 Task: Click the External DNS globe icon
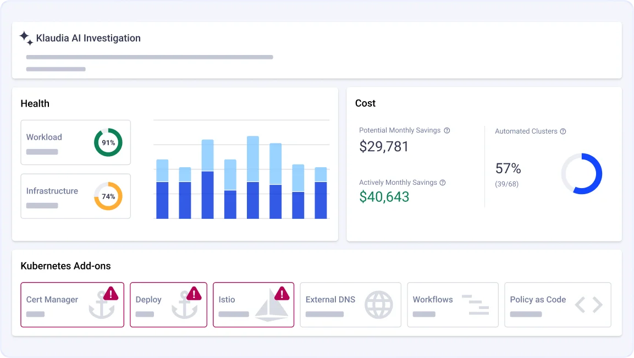coord(379,305)
